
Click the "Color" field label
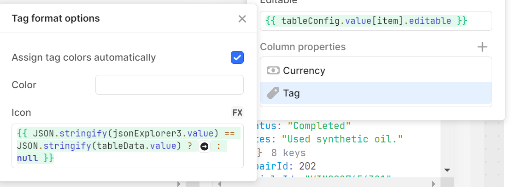(x=24, y=85)
